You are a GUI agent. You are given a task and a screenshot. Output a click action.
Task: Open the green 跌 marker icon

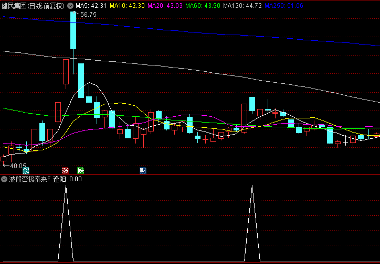80,170
